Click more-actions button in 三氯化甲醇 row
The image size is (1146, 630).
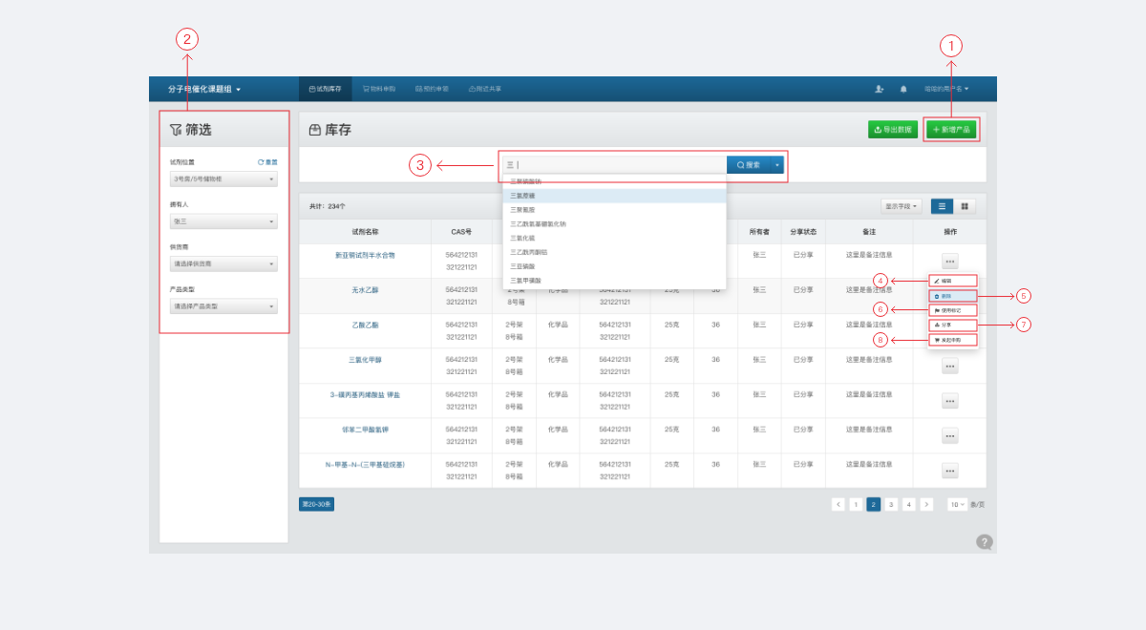click(950, 366)
